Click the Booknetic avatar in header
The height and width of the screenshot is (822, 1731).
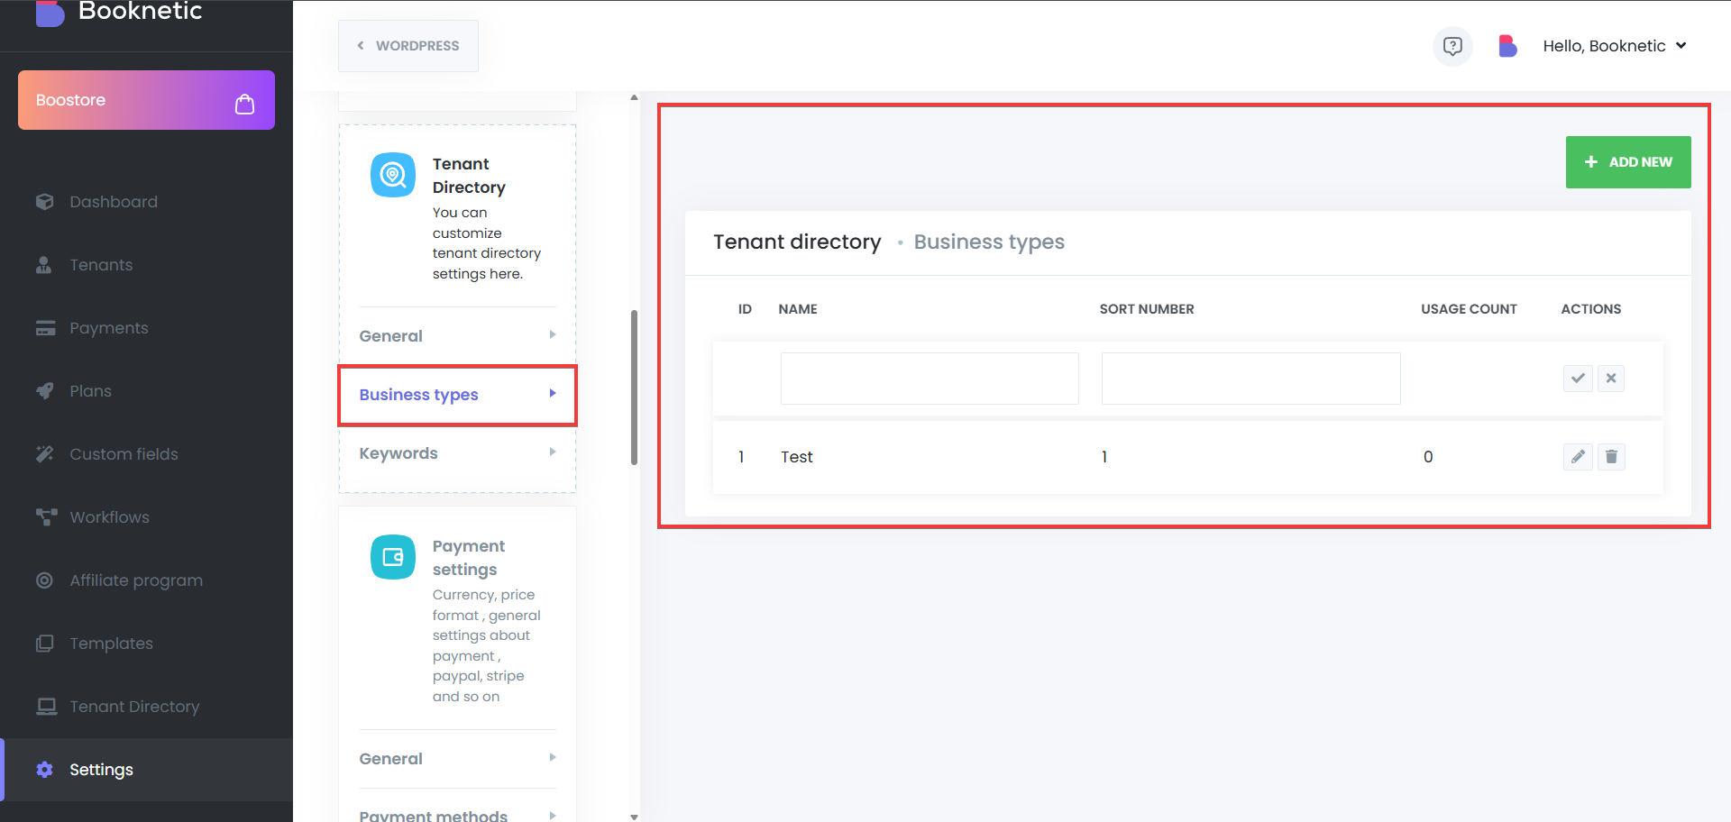[1507, 46]
